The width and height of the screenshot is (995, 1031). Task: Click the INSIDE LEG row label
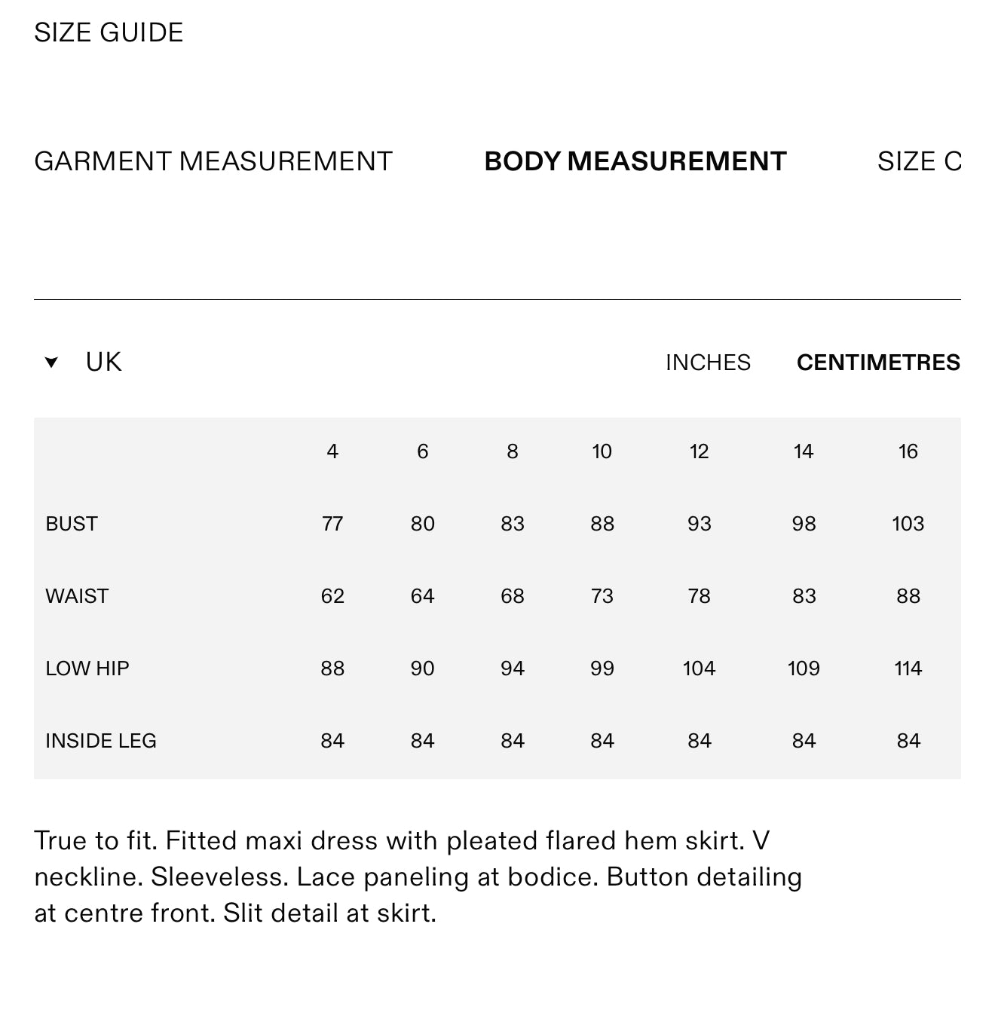tap(101, 741)
